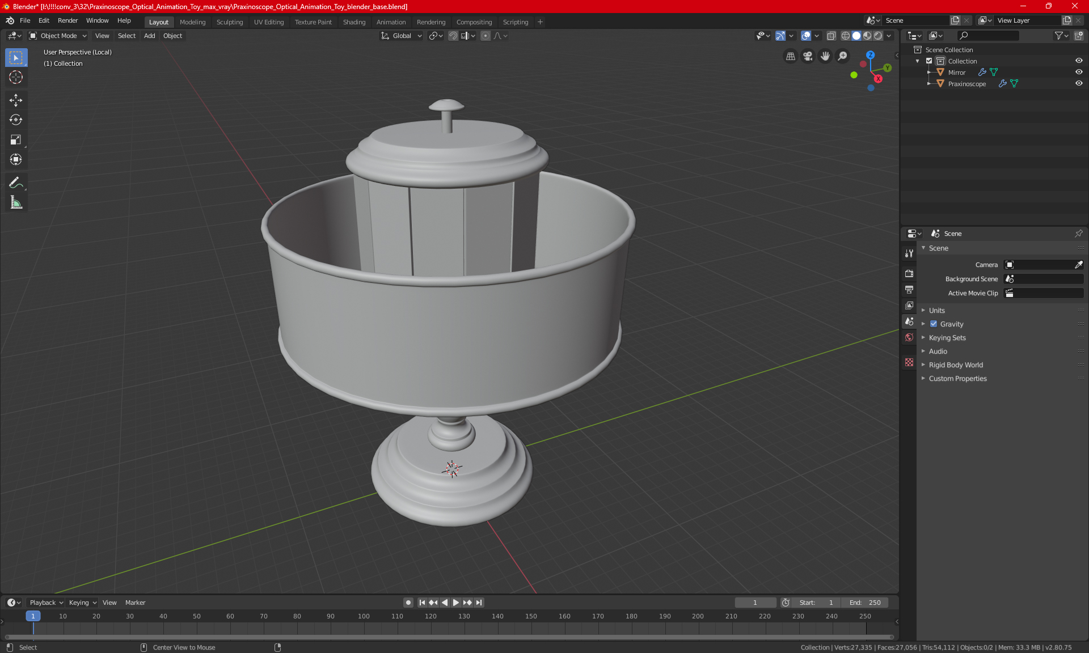Open the World properties tab
Viewport: 1089px width, 653px height.
(x=909, y=337)
